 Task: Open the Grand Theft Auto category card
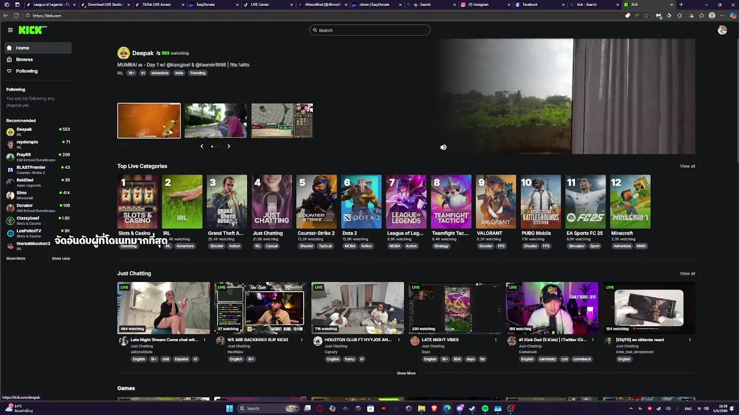point(227,202)
